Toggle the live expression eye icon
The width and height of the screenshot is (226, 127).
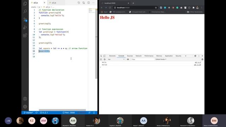pyautogui.click(x=128, y=59)
